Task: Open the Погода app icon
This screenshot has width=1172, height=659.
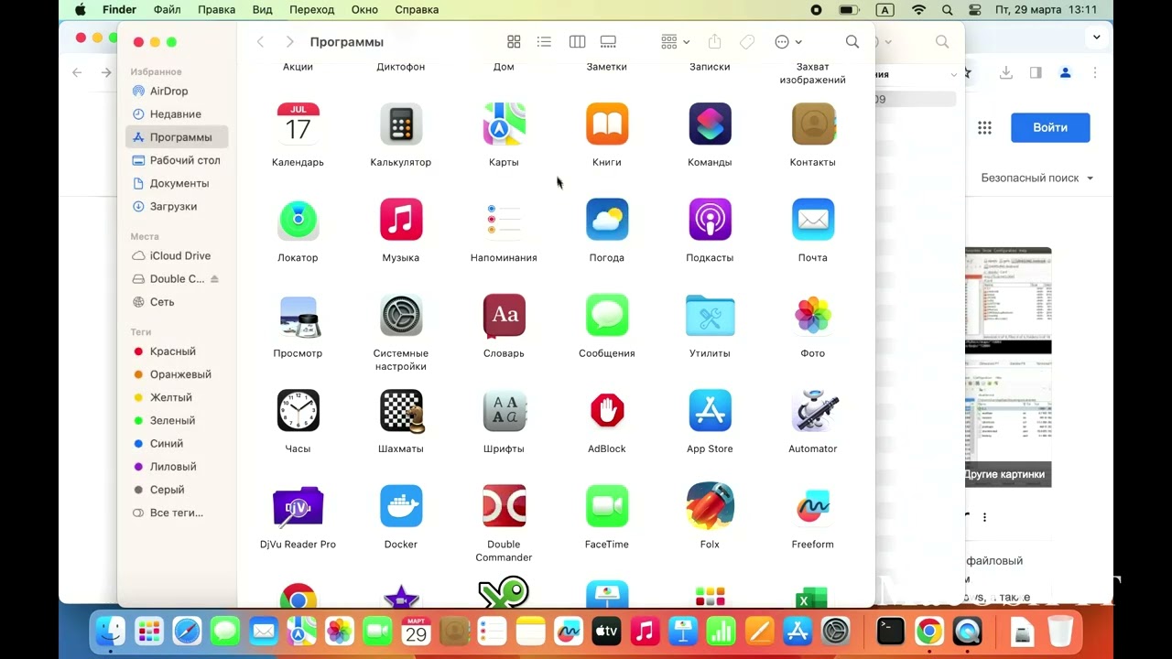Action: 607,220
